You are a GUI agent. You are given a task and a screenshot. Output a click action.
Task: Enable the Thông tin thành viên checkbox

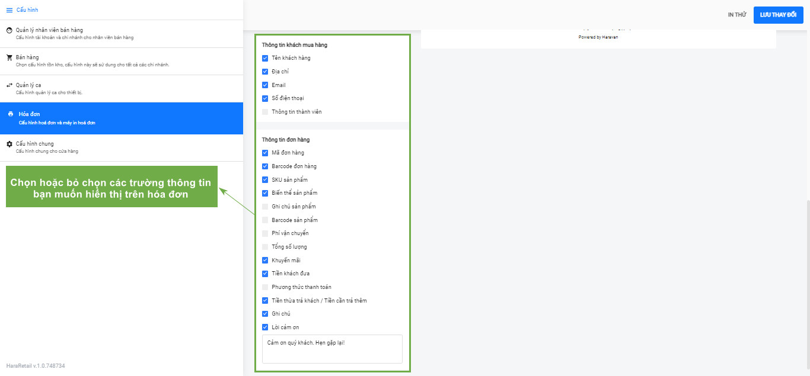(x=265, y=112)
